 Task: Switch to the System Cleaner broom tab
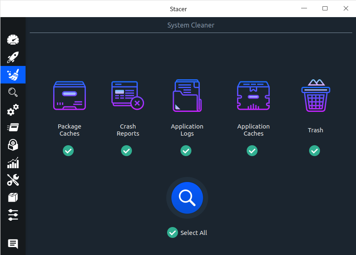point(13,75)
